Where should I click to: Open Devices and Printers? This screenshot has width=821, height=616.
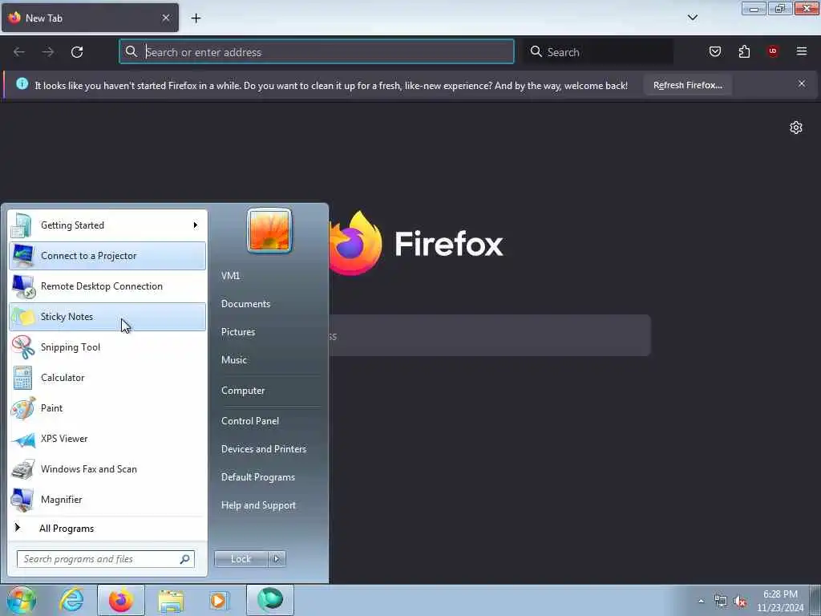263,449
